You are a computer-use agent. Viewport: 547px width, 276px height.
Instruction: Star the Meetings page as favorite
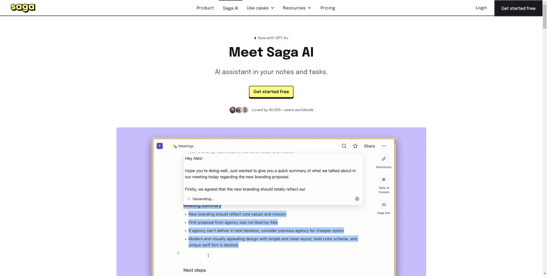pyautogui.click(x=355, y=146)
